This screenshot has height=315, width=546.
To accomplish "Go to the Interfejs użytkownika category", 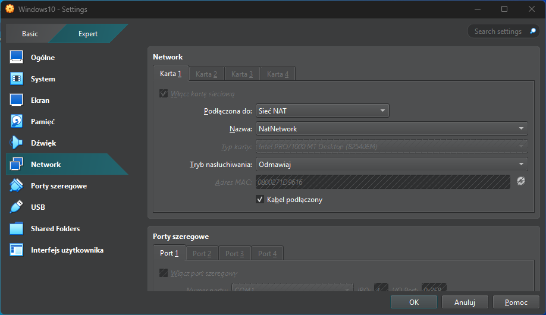I will 66,250.
